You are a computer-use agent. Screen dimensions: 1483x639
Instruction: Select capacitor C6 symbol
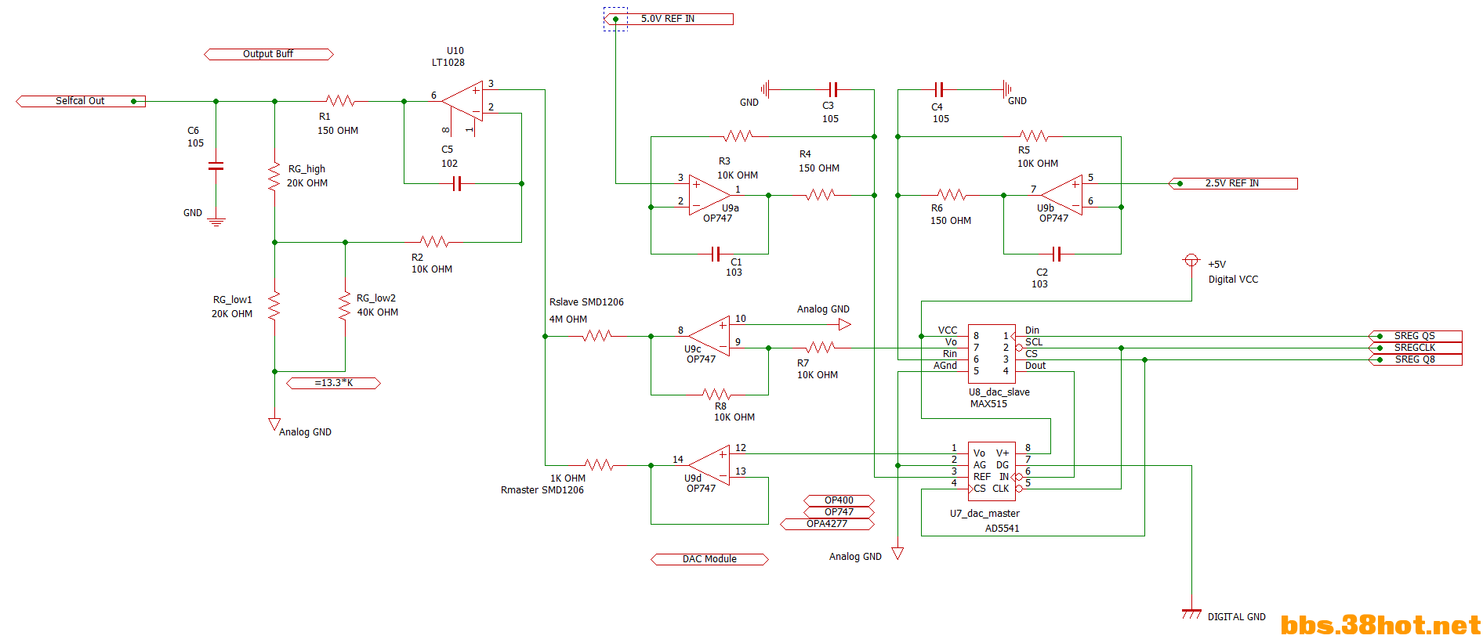click(x=216, y=166)
